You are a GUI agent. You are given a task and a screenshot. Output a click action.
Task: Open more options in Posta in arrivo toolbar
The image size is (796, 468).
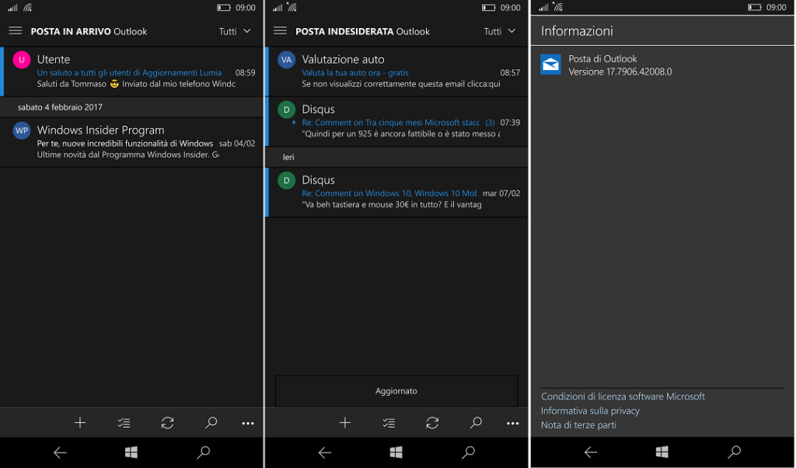click(248, 423)
